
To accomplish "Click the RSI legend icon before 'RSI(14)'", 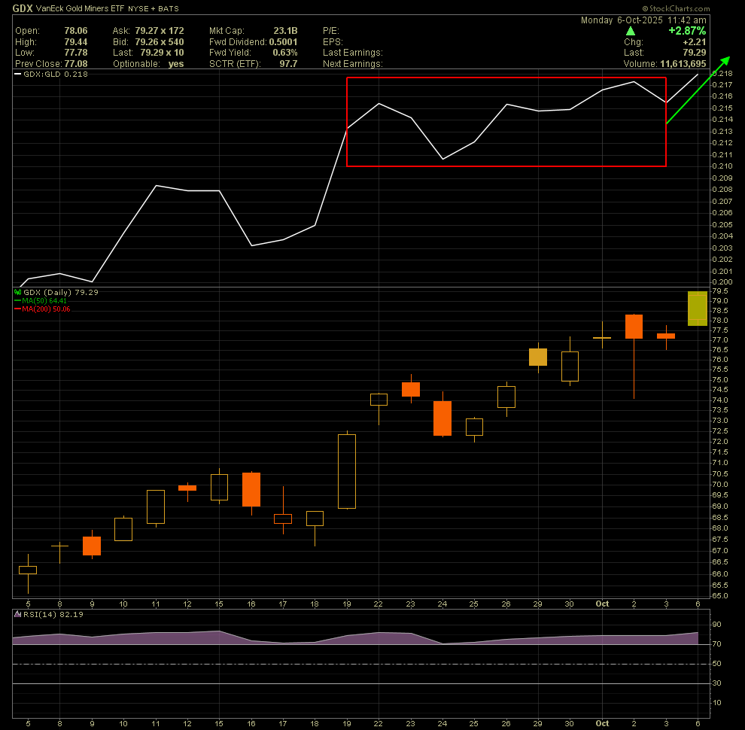I will coord(18,614).
